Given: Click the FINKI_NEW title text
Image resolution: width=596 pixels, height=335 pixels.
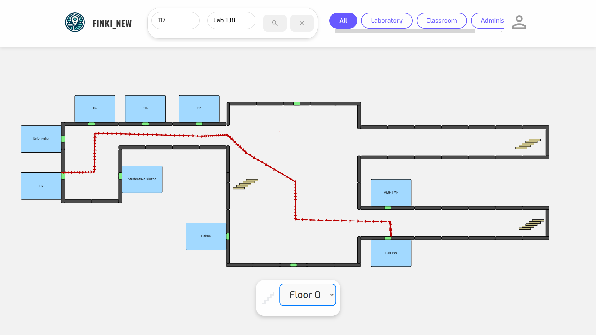Looking at the screenshot, I should pyautogui.click(x=112, y=24).
